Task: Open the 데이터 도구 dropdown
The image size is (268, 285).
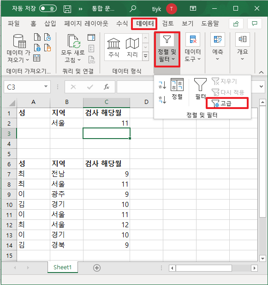Action: click(x=193, y=48)
